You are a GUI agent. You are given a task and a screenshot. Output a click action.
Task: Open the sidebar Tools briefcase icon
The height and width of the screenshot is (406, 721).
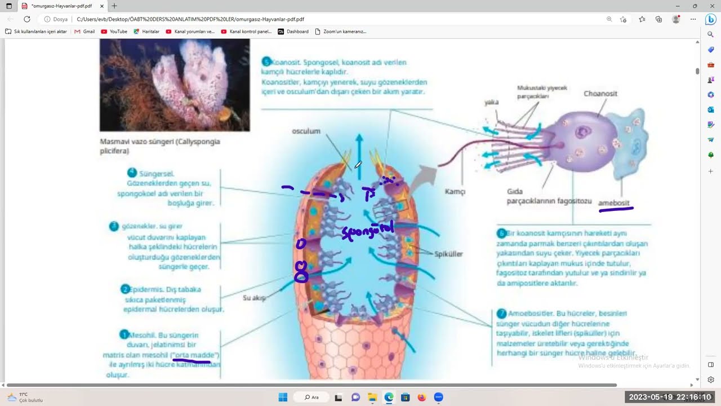711,65
